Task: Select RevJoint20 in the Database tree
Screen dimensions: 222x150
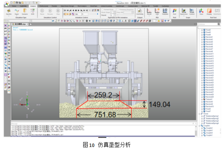Action: [x=210, y=75]
